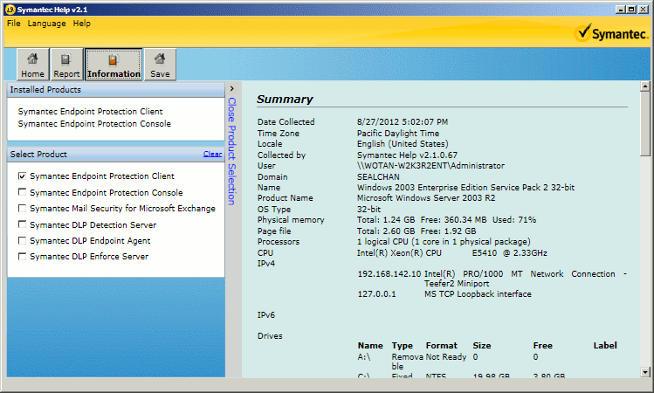Click Intel(R) Xeon(R) CPU E5410 value
Screen dimensions: 654x393
click(x=452, y=252)
